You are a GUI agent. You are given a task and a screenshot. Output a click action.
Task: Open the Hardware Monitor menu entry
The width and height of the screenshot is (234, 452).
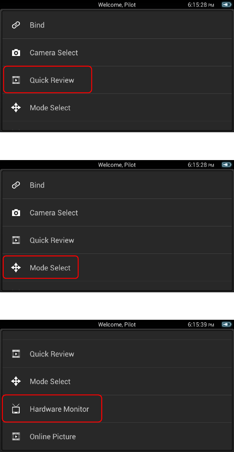59,409
